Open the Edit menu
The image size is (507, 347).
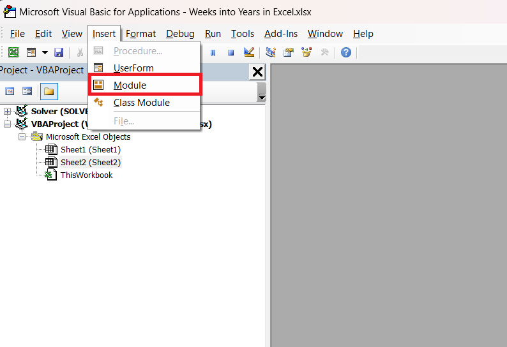[x=43, y=34]
